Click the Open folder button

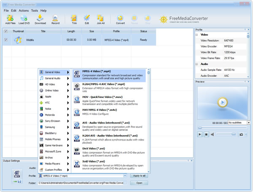139,183
